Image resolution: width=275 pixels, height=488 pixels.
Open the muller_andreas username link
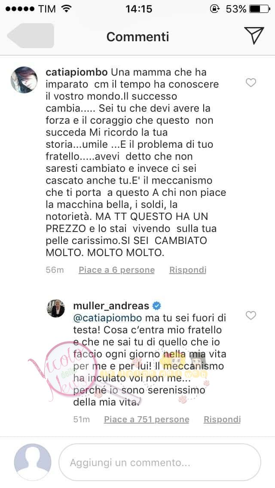(x=111, y=306)
